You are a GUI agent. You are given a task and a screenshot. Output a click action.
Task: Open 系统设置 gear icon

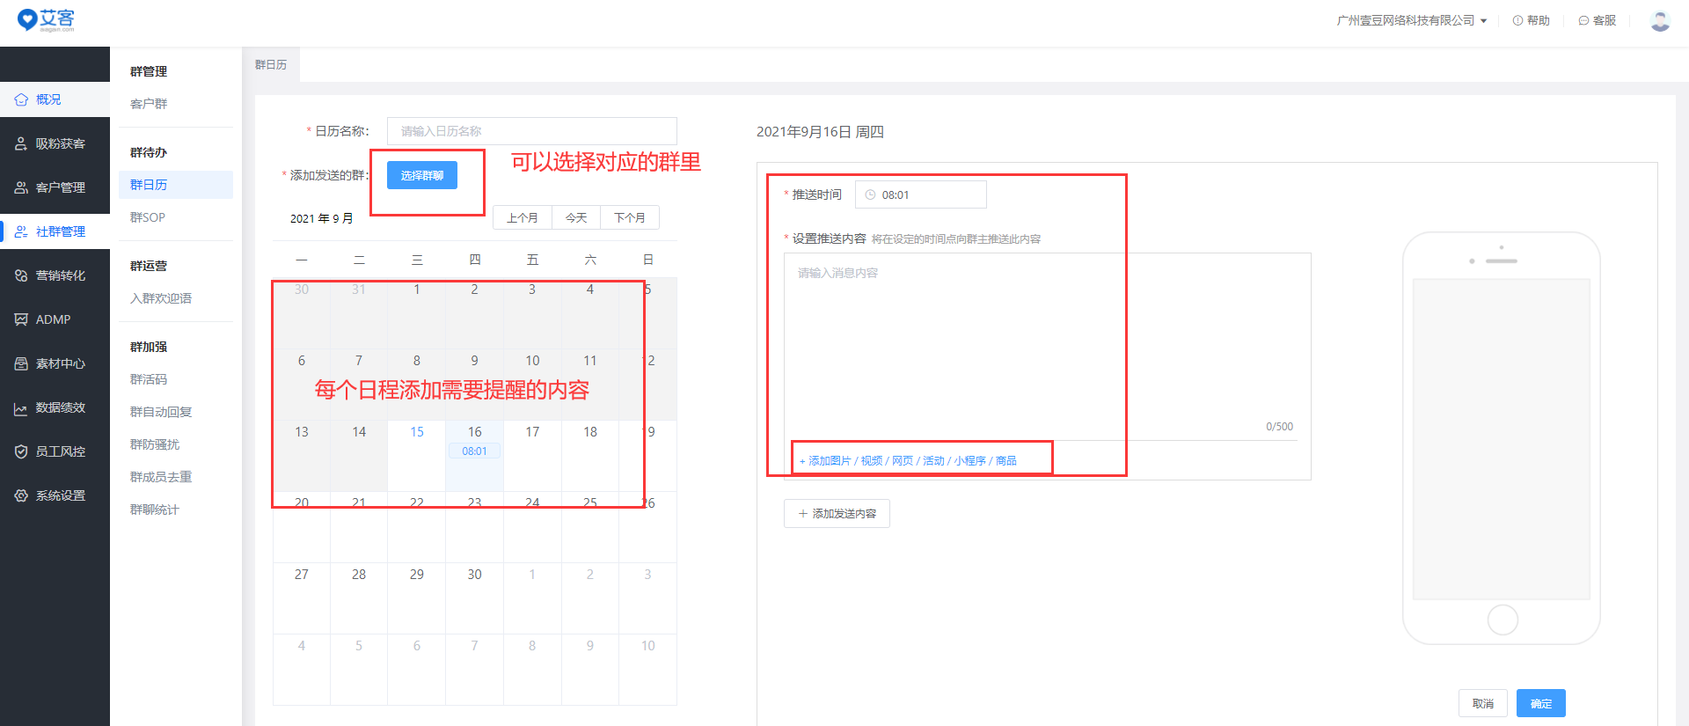(x=21, y=495)
